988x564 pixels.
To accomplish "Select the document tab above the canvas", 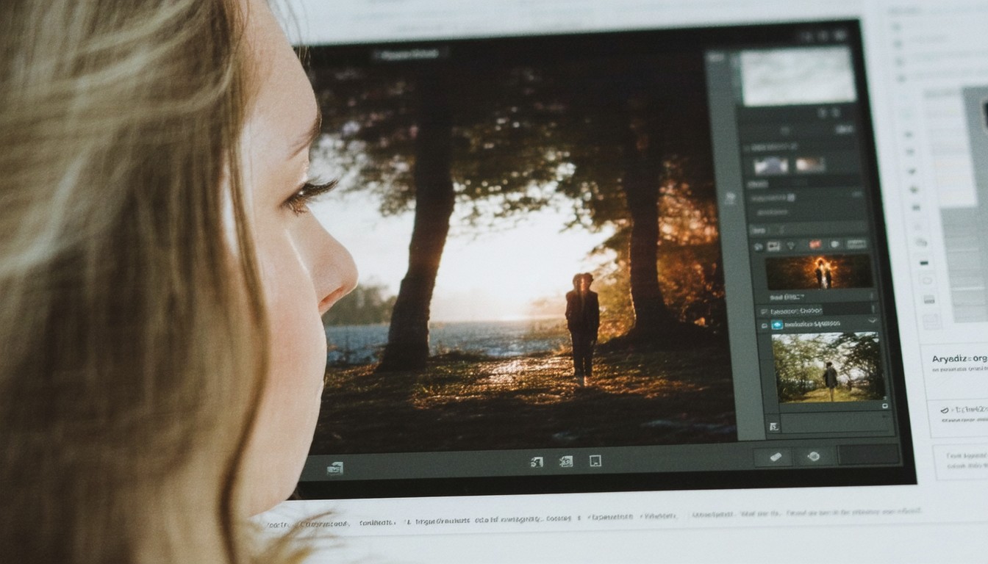I will (x=409, y=54).
